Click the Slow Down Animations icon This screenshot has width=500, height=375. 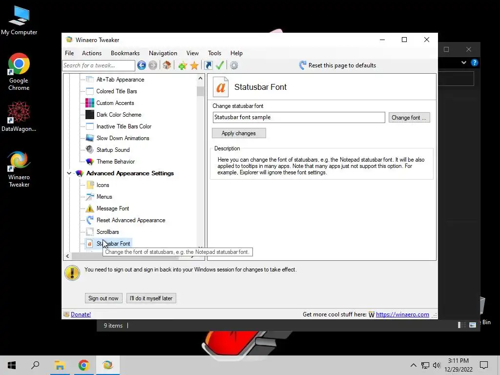pos(90,138)
